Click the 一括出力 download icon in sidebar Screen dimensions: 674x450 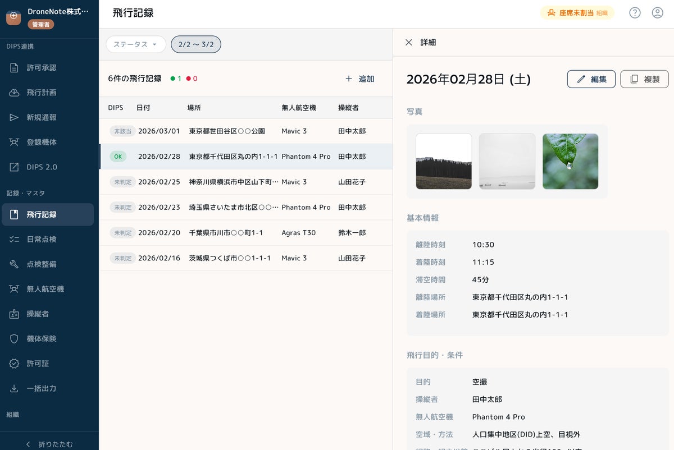tap(14, 388)
